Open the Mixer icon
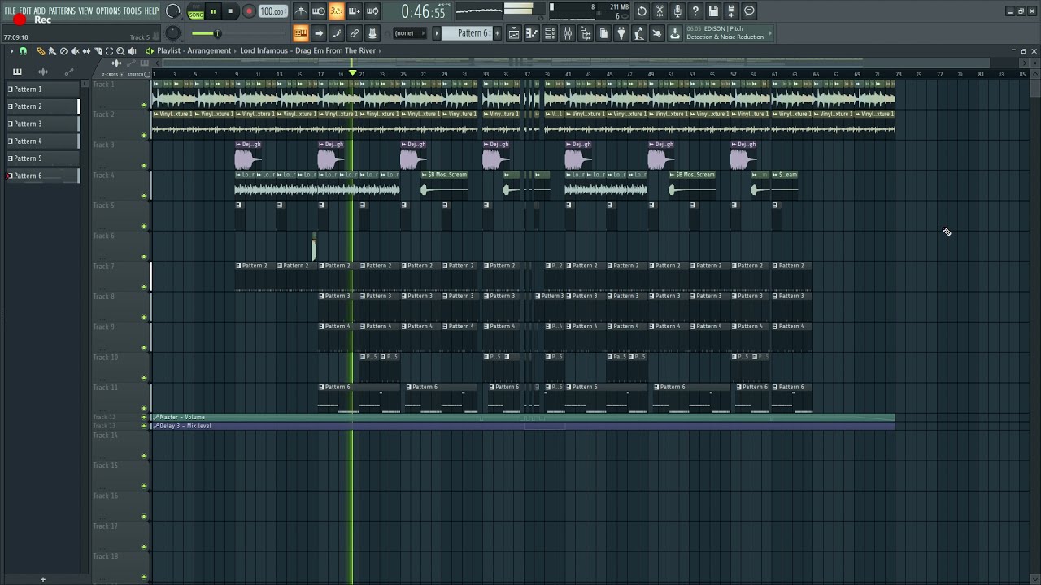 pos(568,33)
